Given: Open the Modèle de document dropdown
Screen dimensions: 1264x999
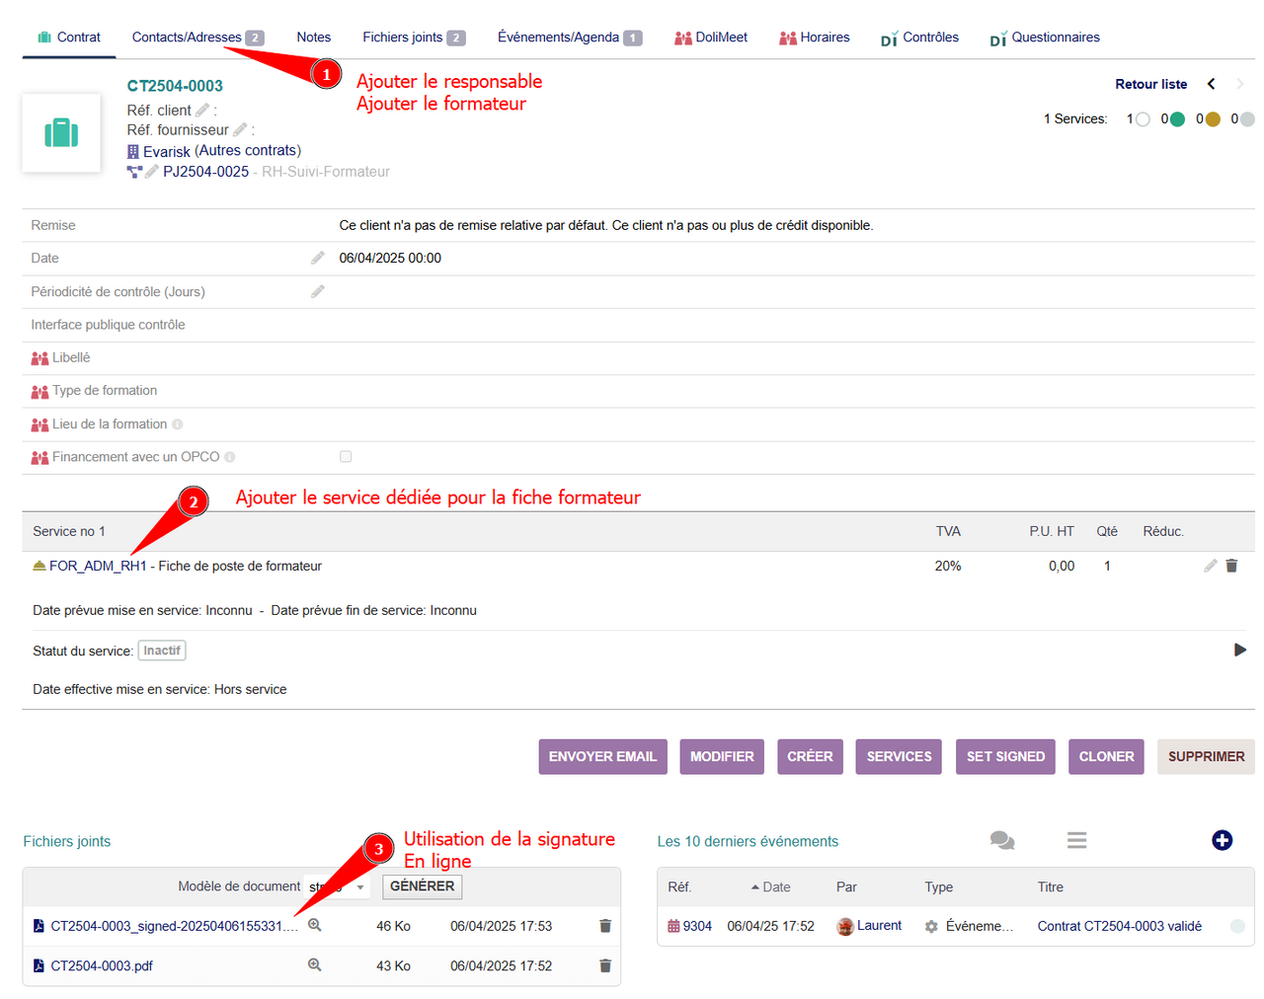Looking at the screenshot, I should (337, 886).
